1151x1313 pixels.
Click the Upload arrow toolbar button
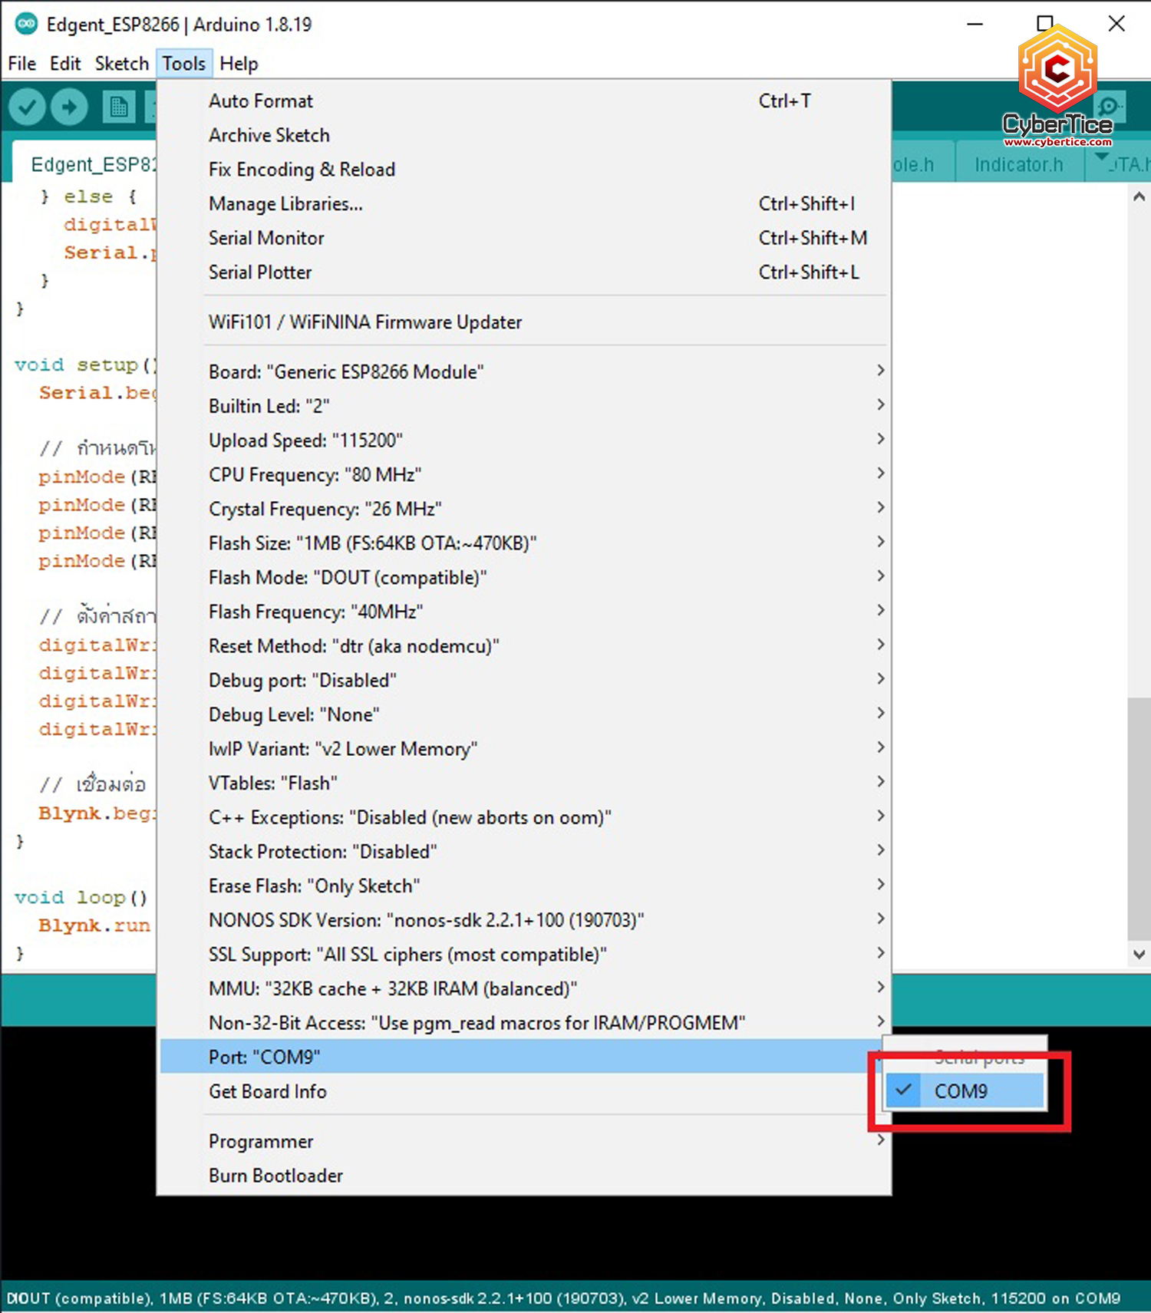tap(70, 107)
